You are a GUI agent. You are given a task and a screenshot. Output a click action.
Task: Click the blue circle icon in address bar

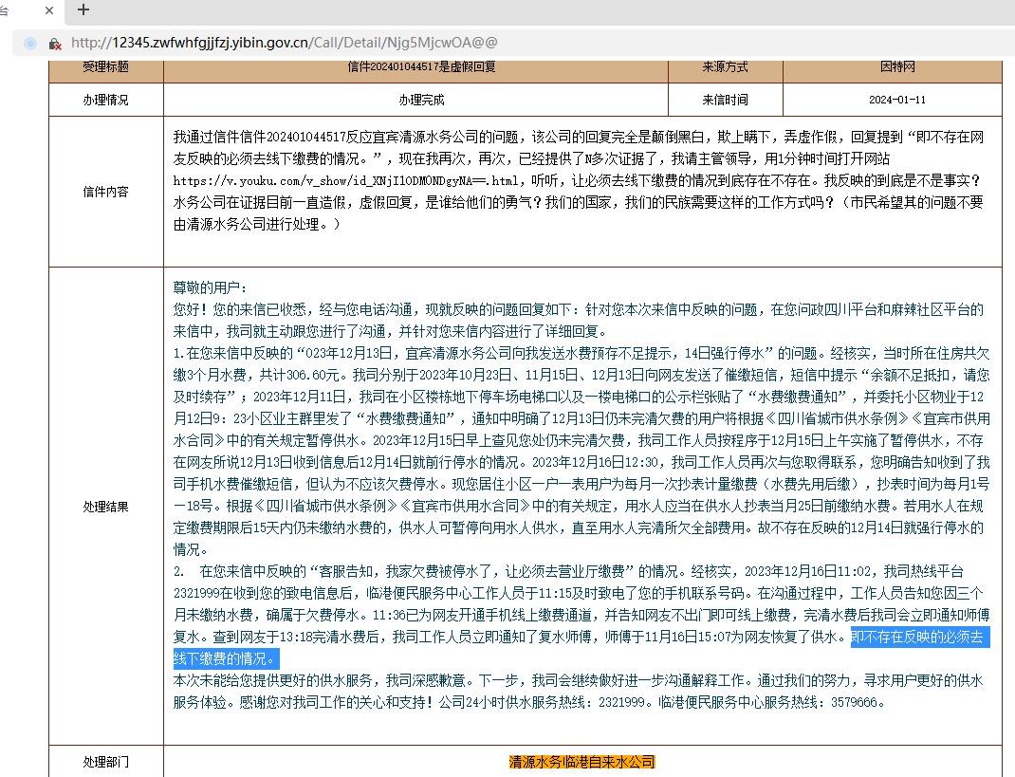coord(30,44)
